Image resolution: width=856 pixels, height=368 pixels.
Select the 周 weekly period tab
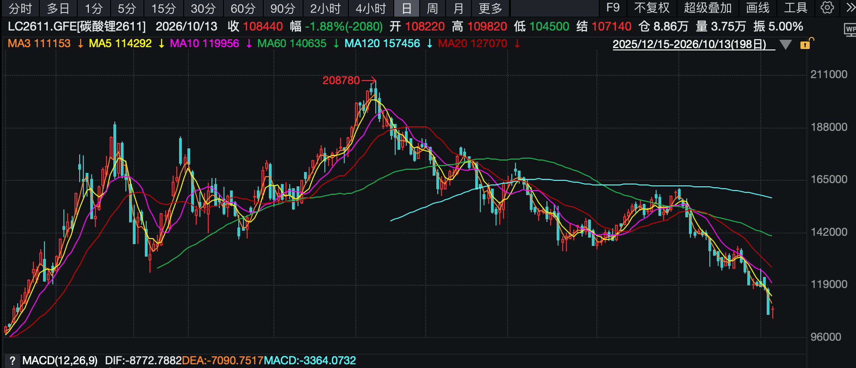[432, 8]
